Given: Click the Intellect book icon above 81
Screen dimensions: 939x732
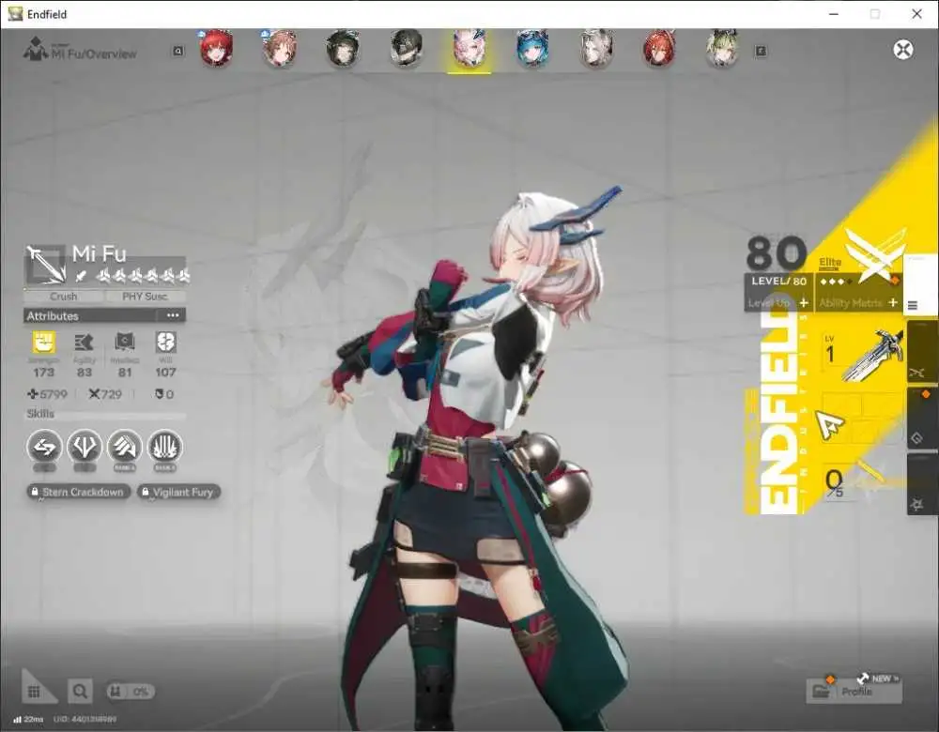Looking at the screenshot, I should (x=125, y=343).
